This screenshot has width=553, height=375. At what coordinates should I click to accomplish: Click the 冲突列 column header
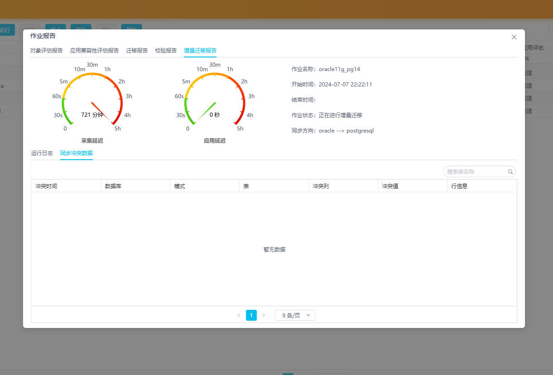pyautogui.click(x=343, y=186)
